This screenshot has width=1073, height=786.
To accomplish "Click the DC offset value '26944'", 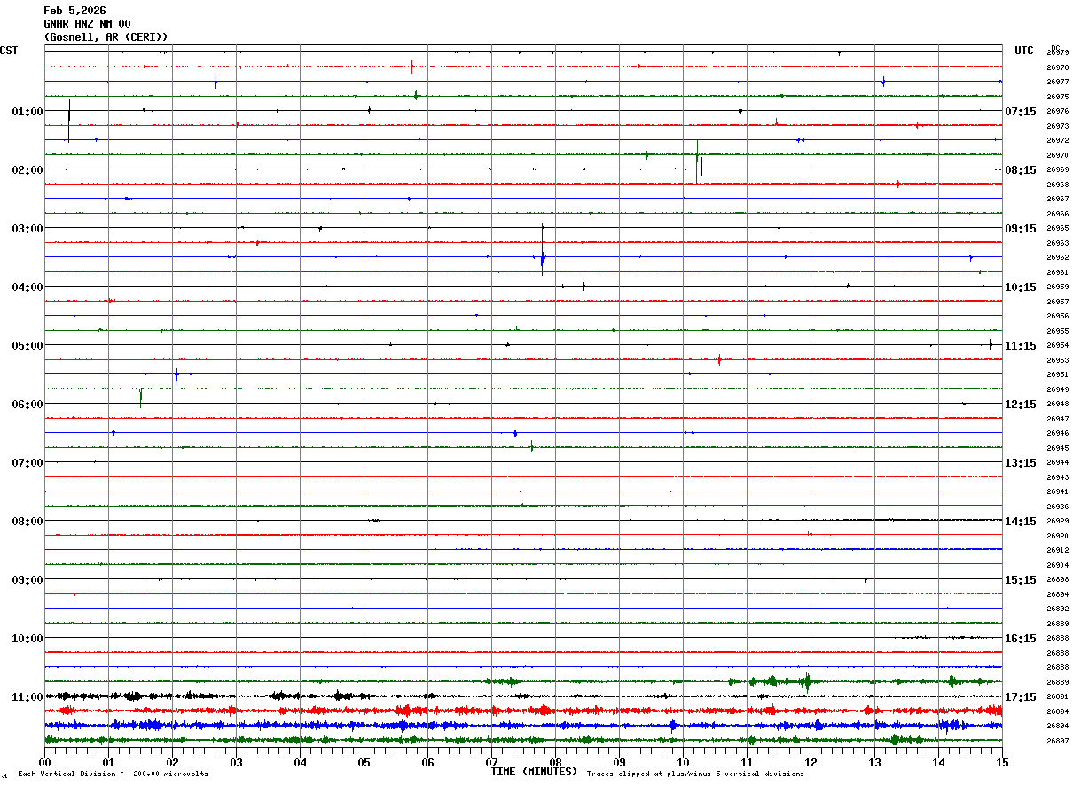I will click(1057, 462).
